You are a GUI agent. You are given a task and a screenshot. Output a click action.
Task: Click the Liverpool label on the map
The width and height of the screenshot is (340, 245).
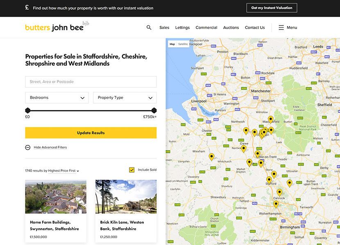(199, 101)
